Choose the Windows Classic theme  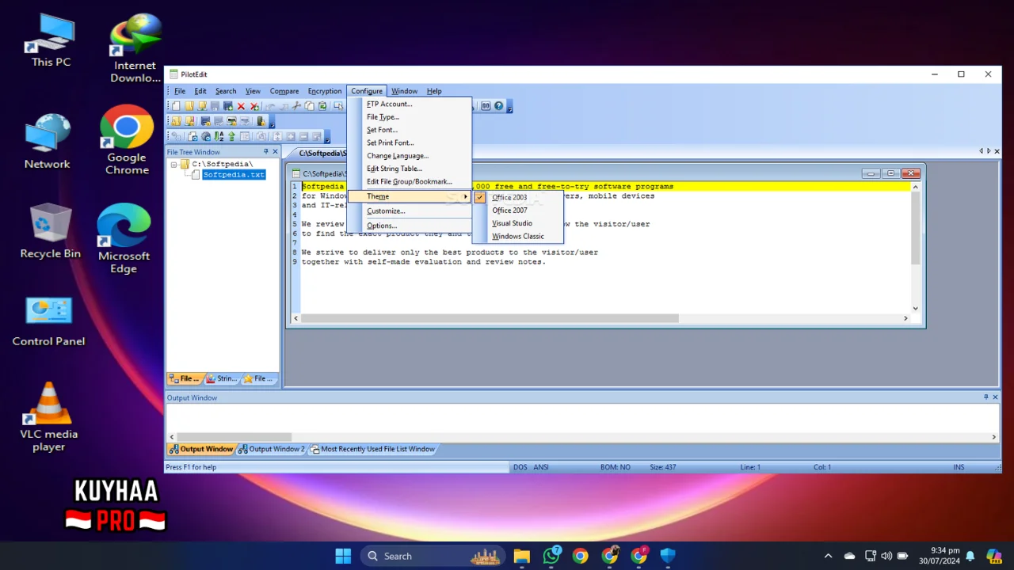pos(518,236)
